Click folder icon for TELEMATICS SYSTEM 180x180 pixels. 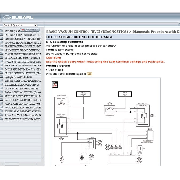pyautogui.click(x=2, y=119)
